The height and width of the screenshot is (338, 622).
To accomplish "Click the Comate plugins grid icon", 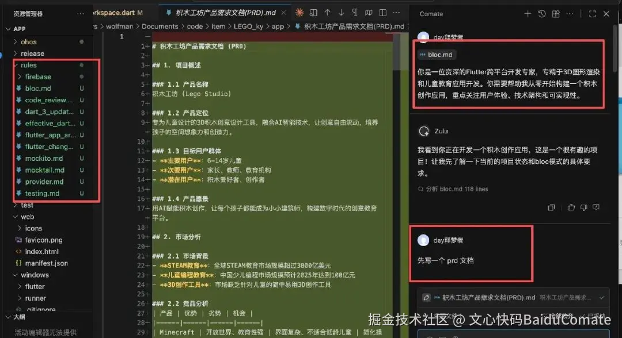I will pyautogui.click(x=556, y=14).
